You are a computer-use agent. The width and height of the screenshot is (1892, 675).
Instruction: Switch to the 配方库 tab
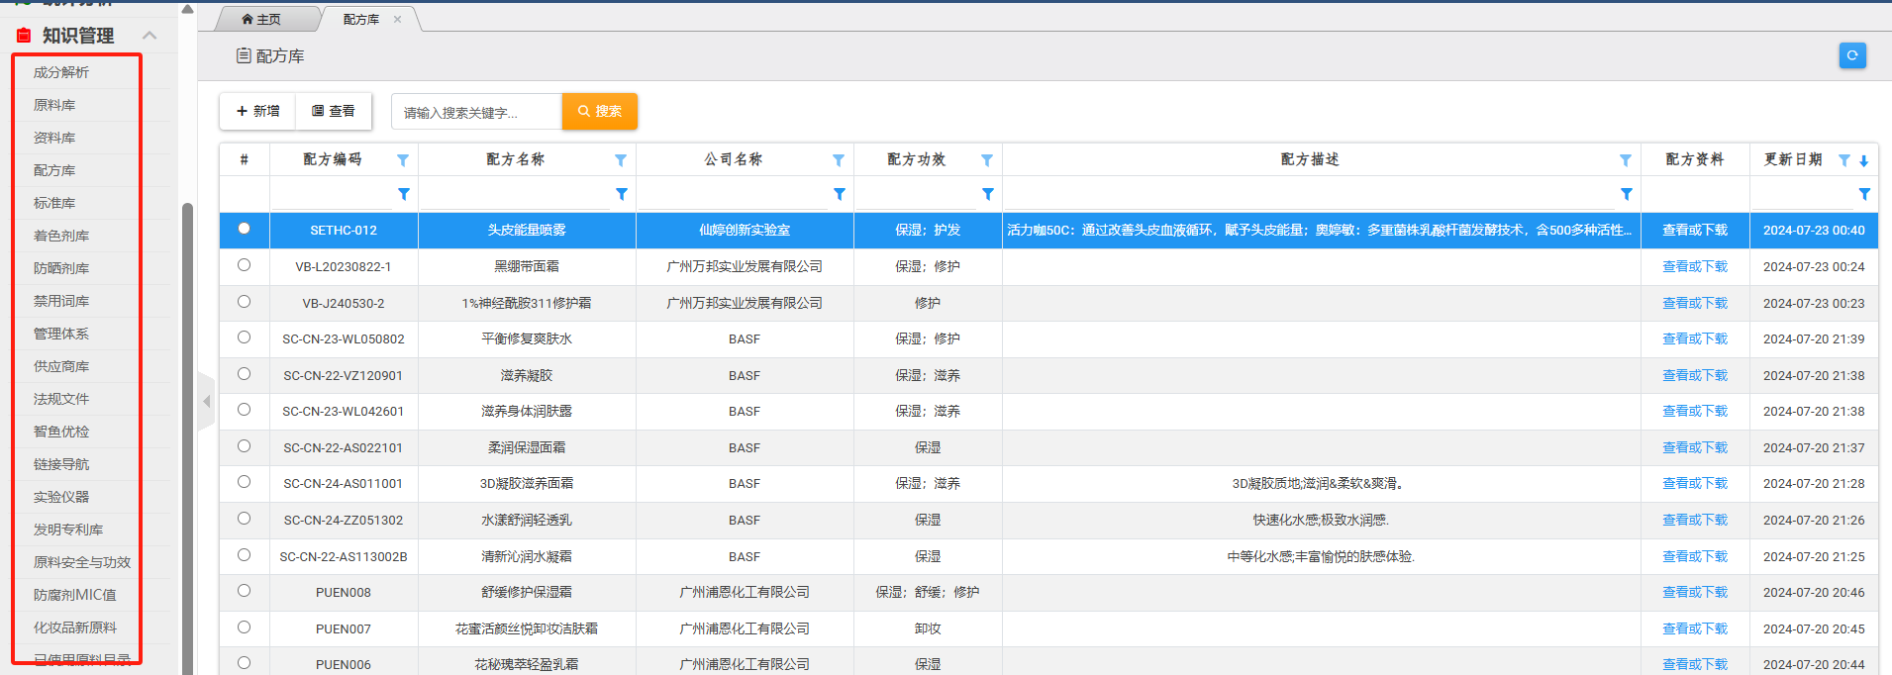tap(361, 19)
